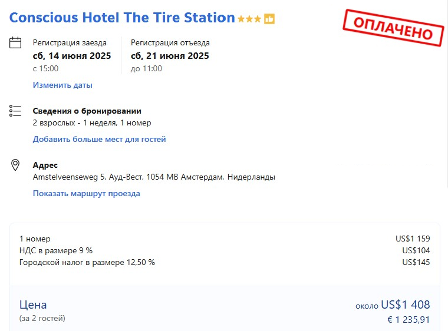This screenshot has height=331, width=448.
Task: Select check-in date сб, 14 июня 2025
Action: (72, 56)
